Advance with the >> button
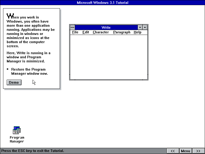The height and width of the screenshot is (154, 205). click(x=198, y=151)
